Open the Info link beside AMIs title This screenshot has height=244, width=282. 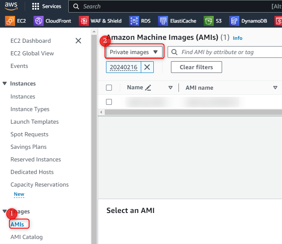click(238, 38)
